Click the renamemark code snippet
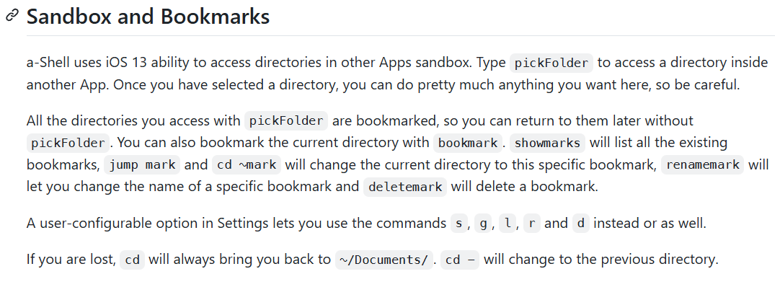Viewport: 780px width, 287px height. click(702, 165)
